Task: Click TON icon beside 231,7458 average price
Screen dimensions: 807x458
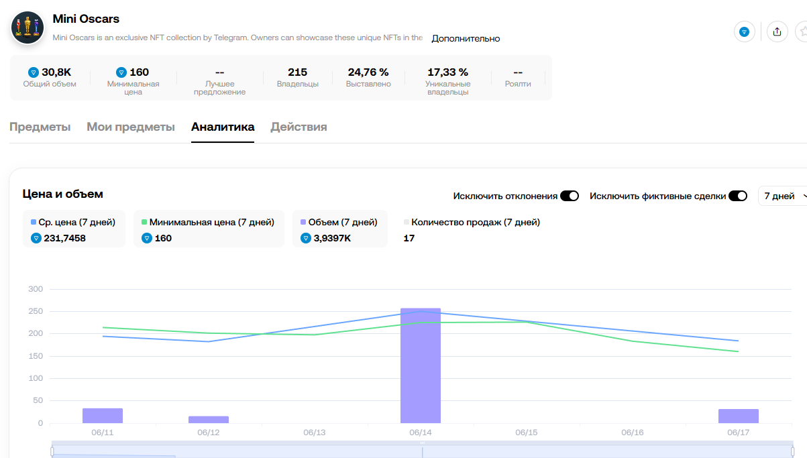Action: pyautogui.click(x=36, y=238)
